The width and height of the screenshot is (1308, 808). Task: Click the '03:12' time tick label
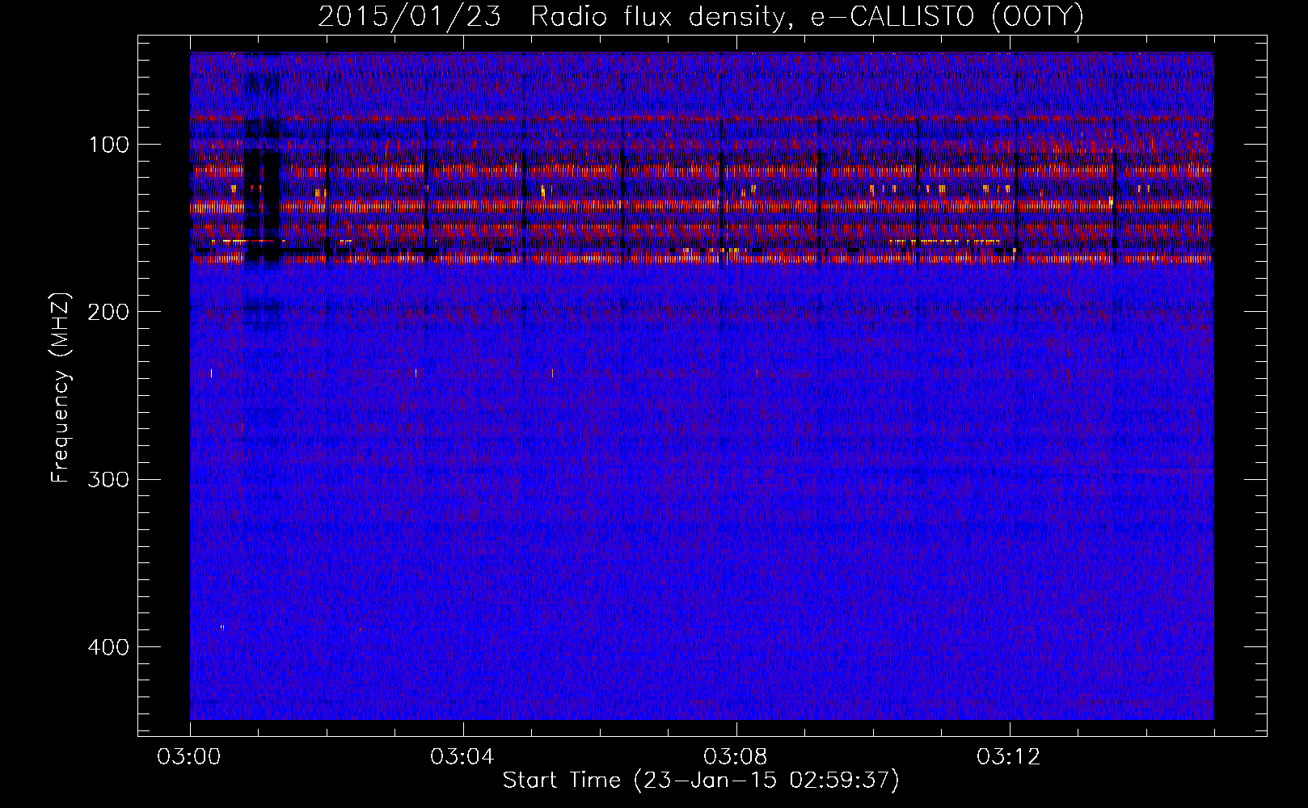coord(1009,757)
